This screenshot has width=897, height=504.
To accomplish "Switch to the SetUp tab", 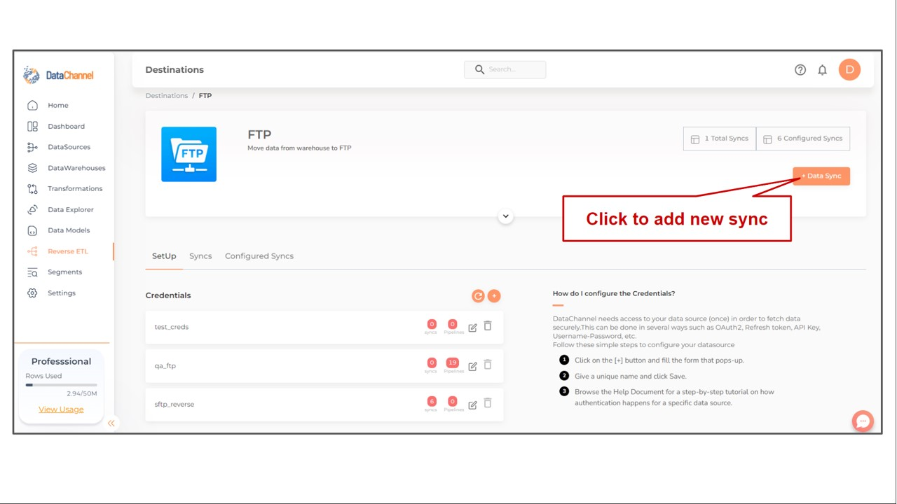I will click(164, 256).
